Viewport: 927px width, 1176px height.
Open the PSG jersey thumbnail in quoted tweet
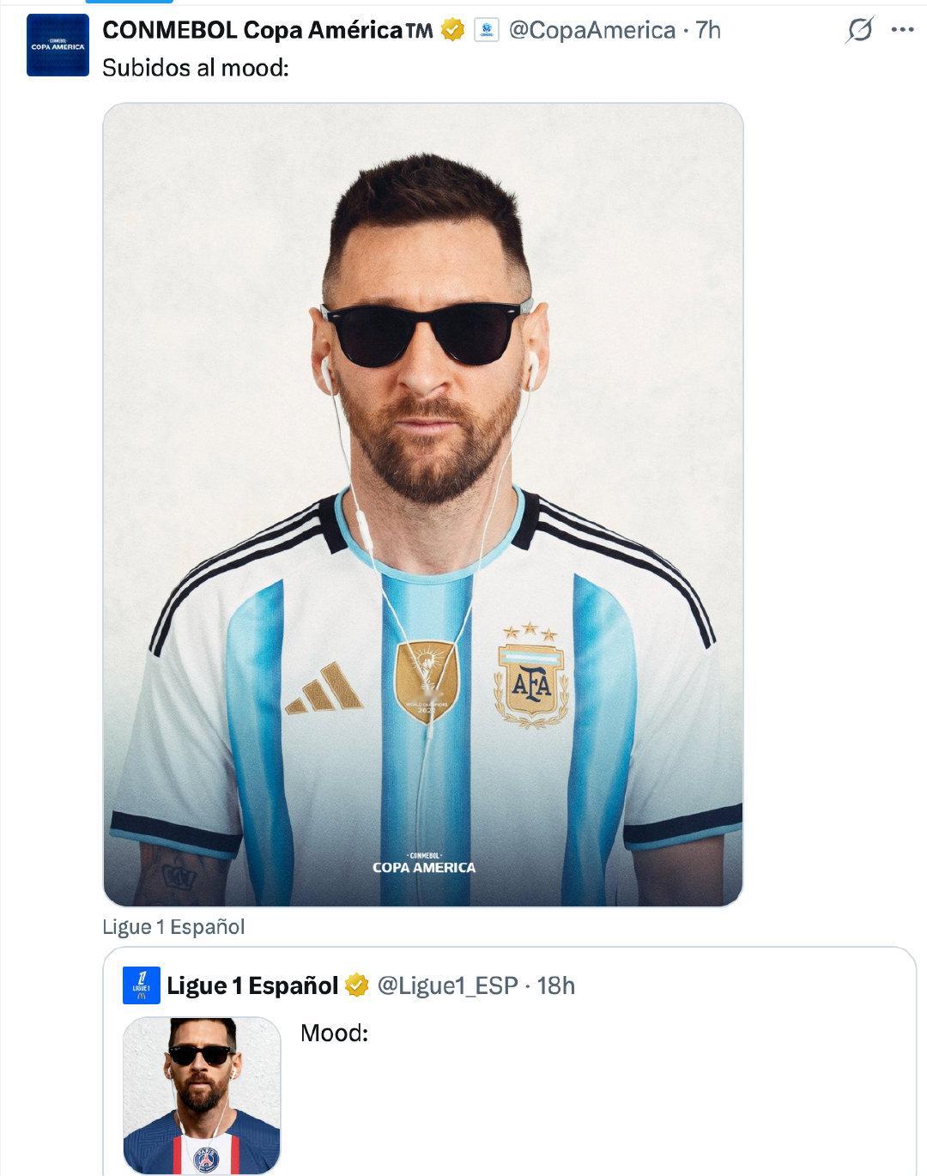pos(203,1094)
